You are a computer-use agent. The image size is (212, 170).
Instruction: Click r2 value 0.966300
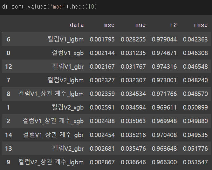pos(164,162)
